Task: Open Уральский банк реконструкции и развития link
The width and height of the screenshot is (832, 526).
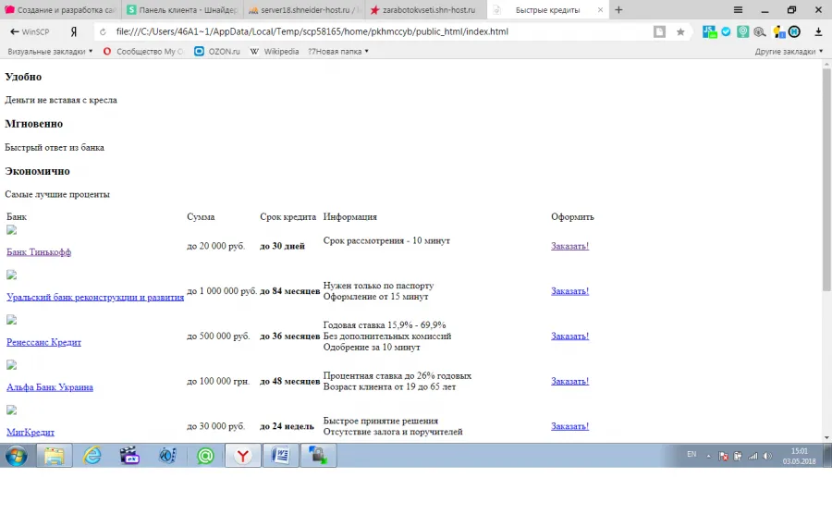Action: tap(95, 298)
